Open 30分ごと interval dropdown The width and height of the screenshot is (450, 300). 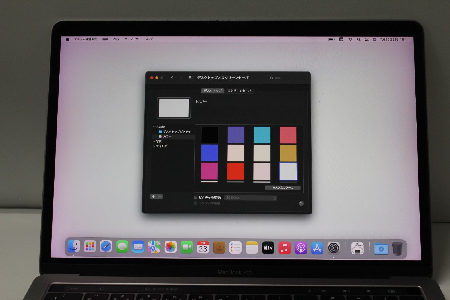[251, 198]
